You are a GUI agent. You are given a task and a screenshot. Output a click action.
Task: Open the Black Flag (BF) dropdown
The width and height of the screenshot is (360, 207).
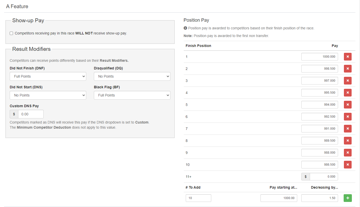point(132,95)
